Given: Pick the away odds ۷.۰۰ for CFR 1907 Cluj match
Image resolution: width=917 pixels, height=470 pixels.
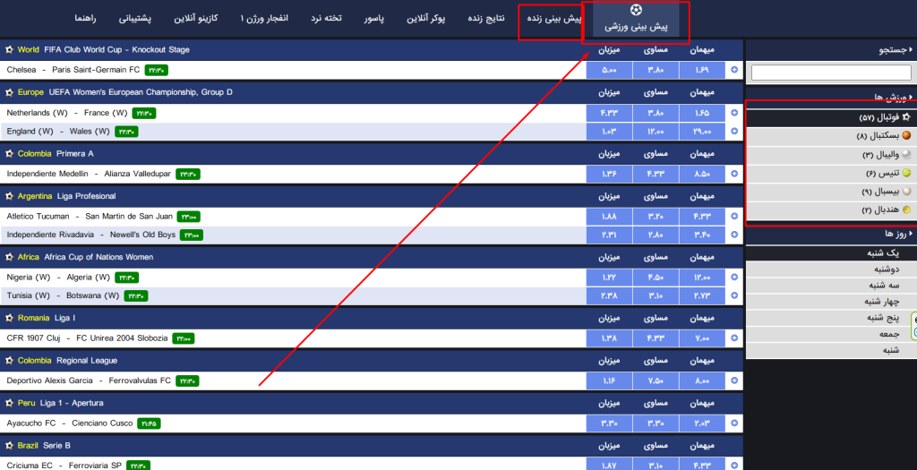Looking at the screenshot, I should [x=702, y=338].
